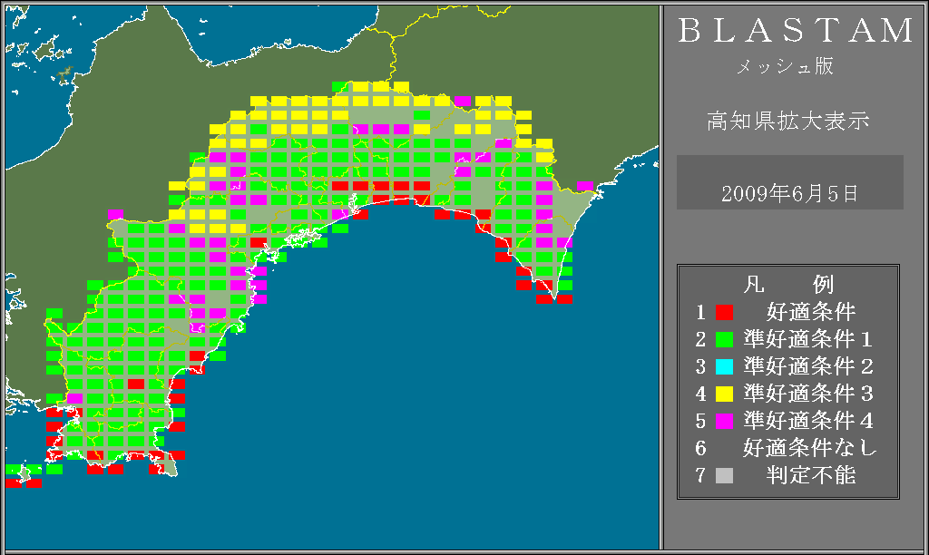Click legend number 7

point(700,475)
